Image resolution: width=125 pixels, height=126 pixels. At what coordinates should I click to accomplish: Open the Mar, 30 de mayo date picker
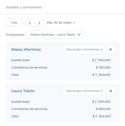(x=61, y=23)
